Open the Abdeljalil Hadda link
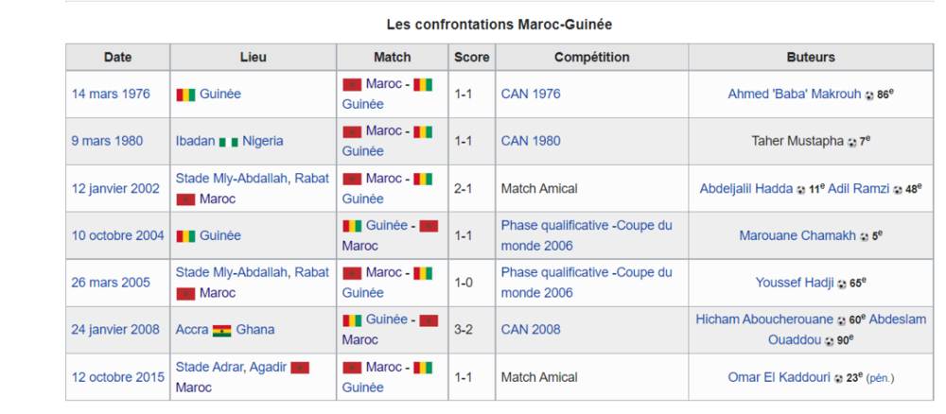Image resolution: width=946 pixels, height=414 pixels. click(746, 189)
